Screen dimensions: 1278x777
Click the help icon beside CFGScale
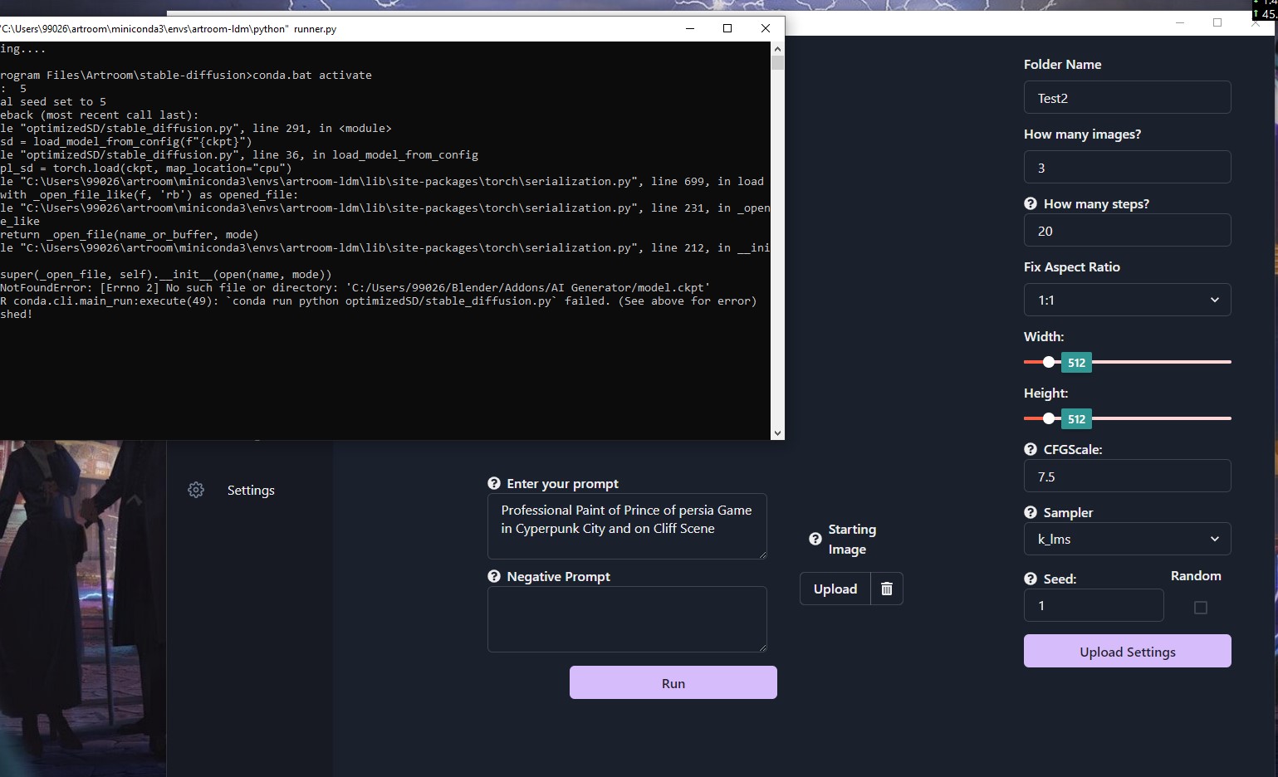1030,449
